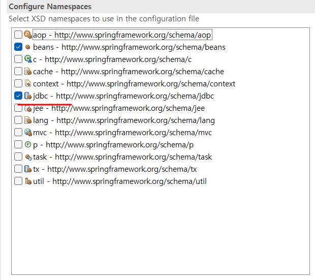The image size is (315, 280).
Task: Click the c namespace icon
Action: tap(28, 59)
